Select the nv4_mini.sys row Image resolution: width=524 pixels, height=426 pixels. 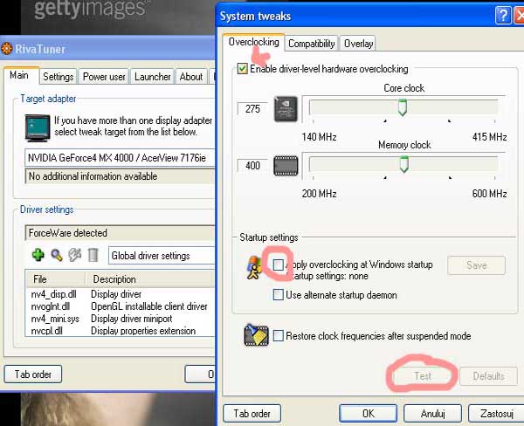[121, 319]
